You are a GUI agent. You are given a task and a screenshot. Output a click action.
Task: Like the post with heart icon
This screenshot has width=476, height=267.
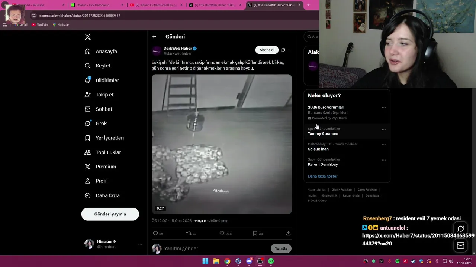point(225,234)
